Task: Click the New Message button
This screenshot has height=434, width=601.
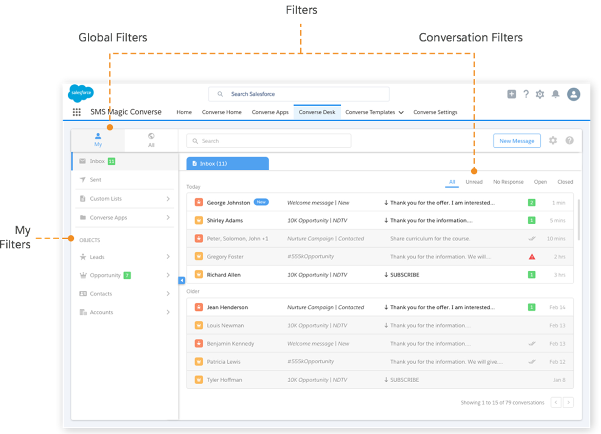Action: [517, 141]
